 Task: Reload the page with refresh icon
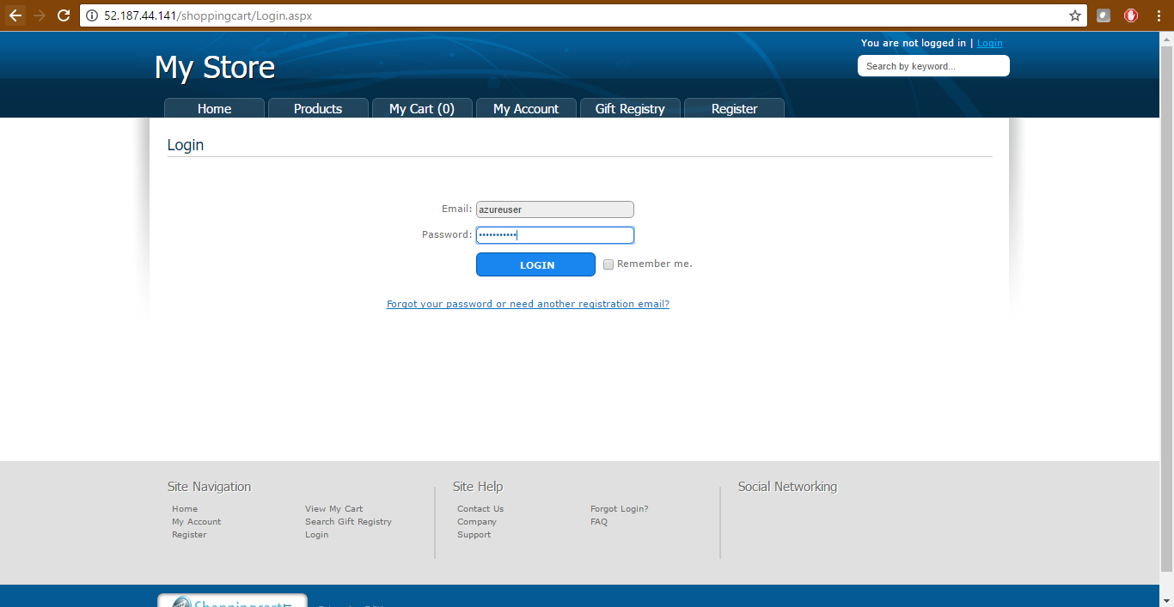[x=63, y=15]
